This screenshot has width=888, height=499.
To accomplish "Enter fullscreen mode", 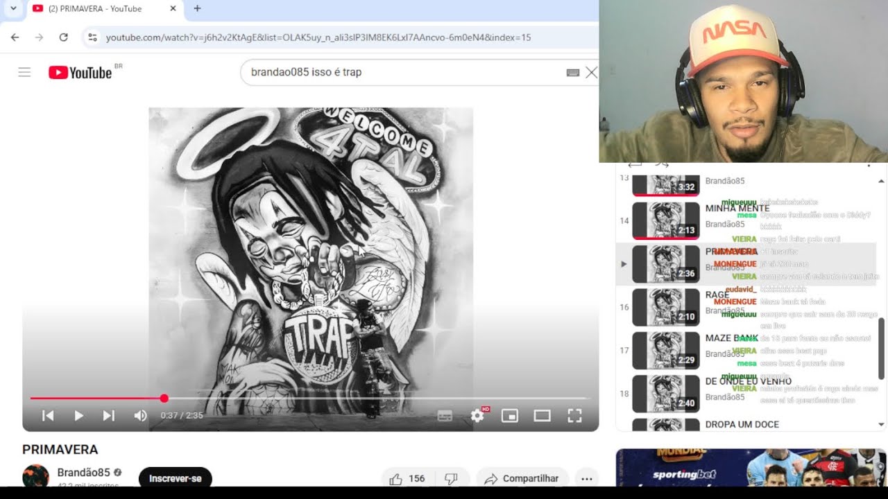I will 574,415.
